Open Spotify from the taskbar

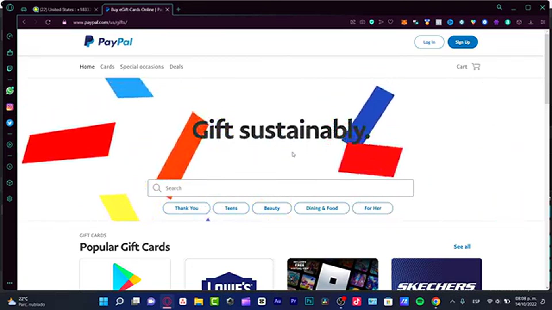(420, 301)
